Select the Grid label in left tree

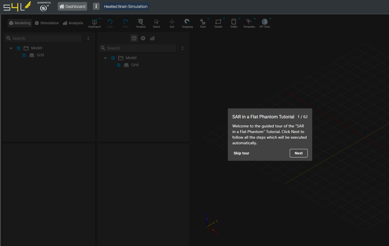point(40,55)
